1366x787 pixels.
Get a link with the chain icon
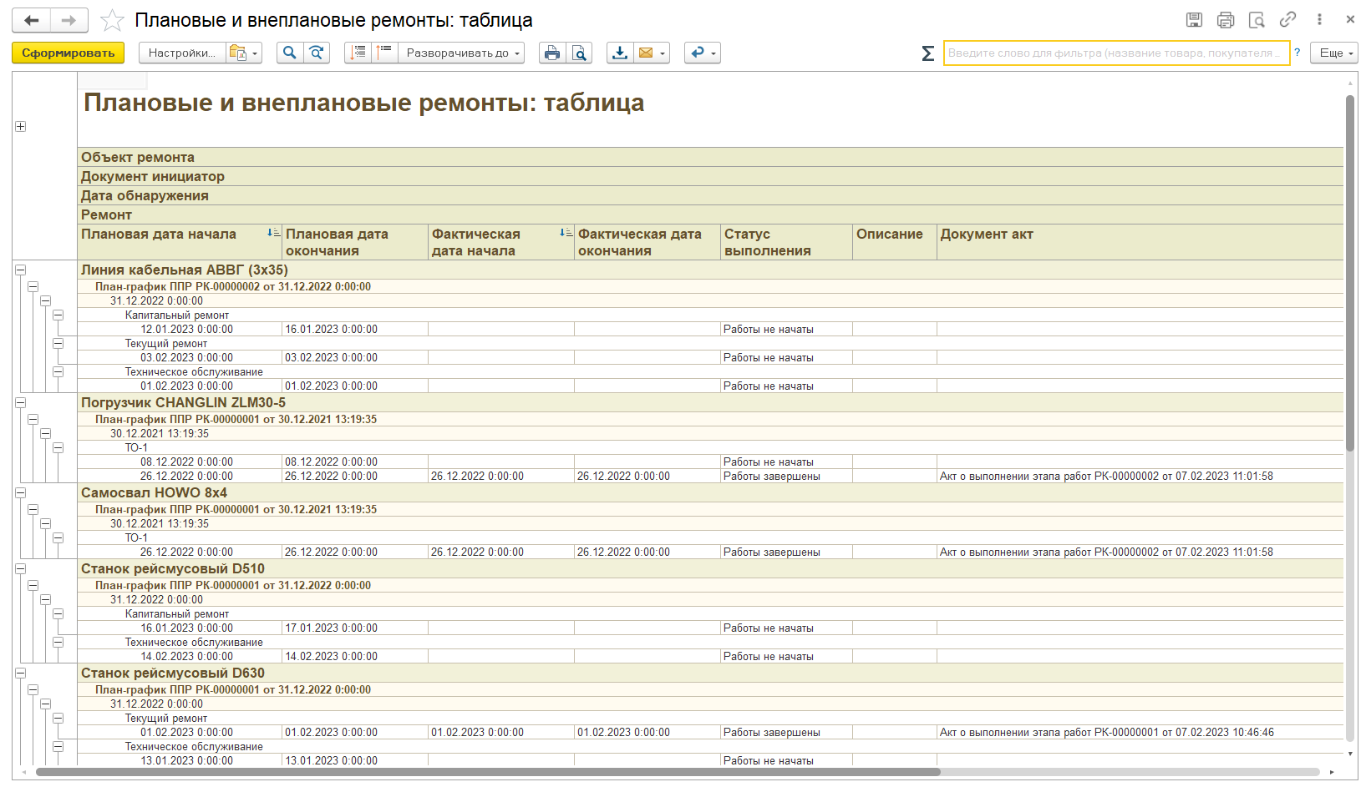[1288, 19]
